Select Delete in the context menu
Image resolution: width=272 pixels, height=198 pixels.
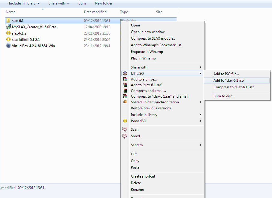[136, 183]
